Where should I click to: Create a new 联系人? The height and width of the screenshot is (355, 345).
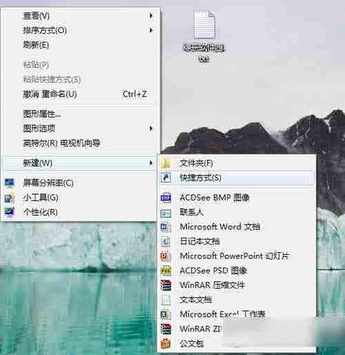[237, 212]
